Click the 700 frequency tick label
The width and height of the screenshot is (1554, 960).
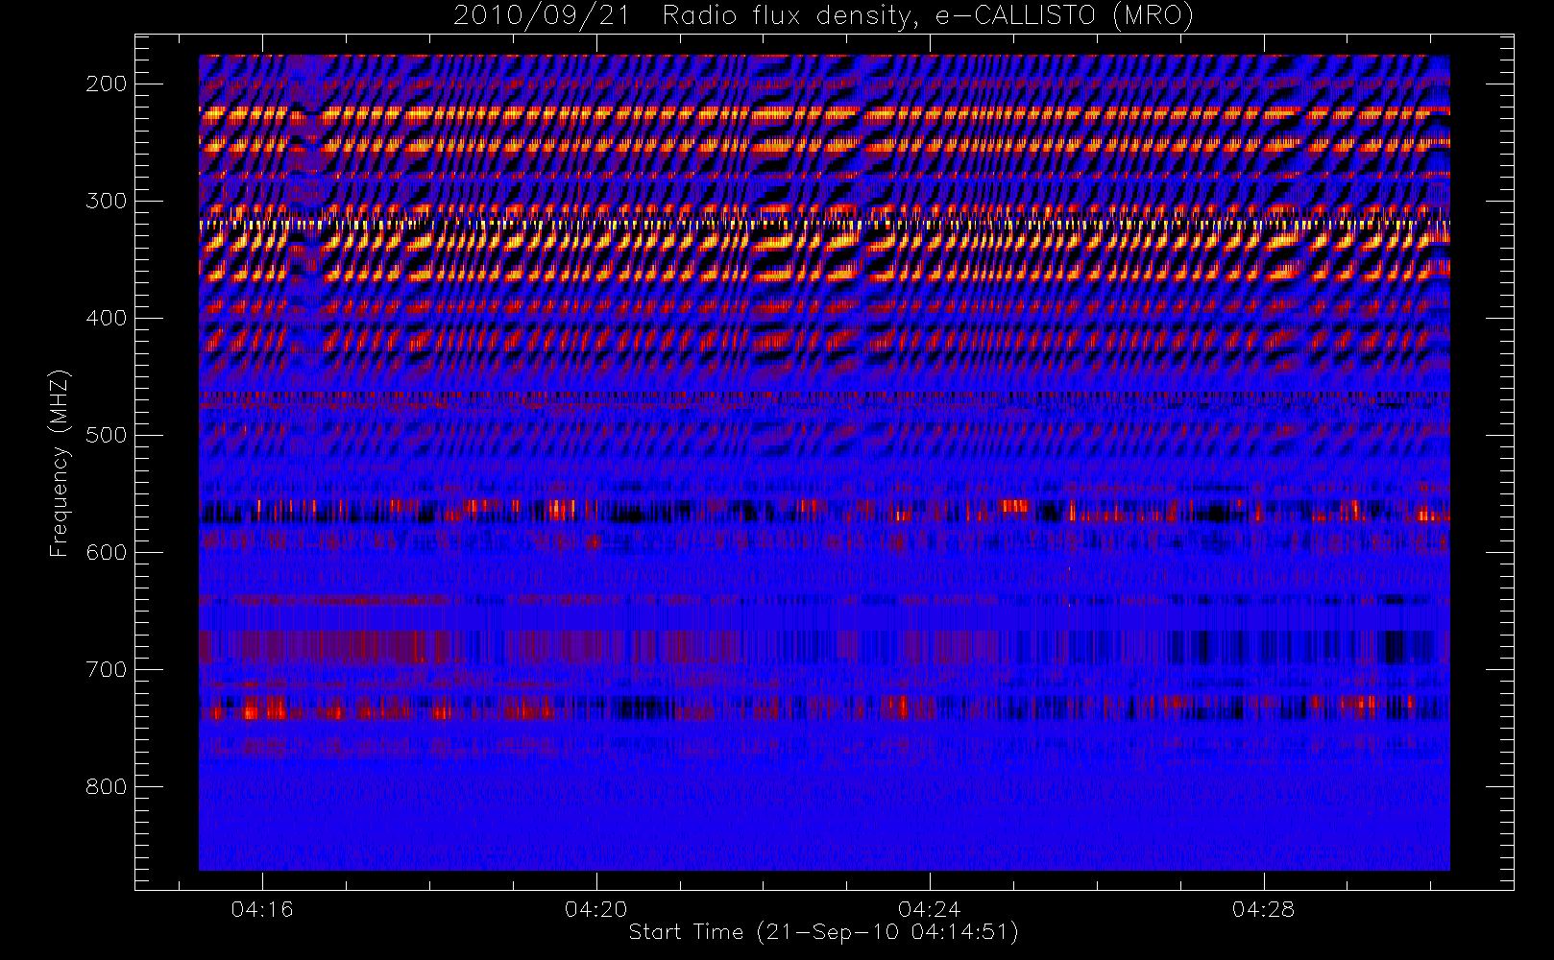click(x=107, y=669)
